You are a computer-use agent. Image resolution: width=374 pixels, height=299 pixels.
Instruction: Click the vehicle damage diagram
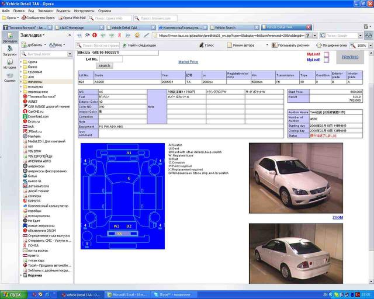[123, 196]
